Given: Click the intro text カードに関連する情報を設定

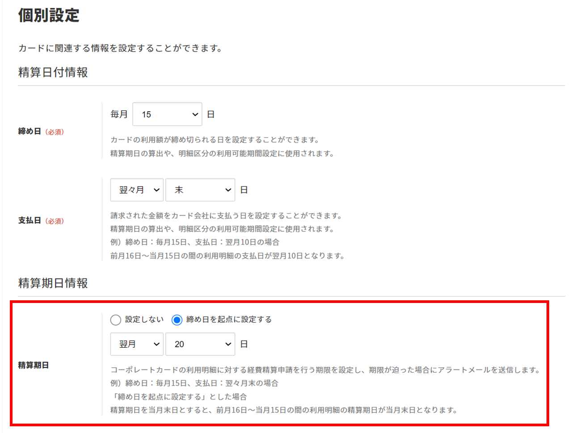Looking at the screenshot, I should tap(120, 48).
